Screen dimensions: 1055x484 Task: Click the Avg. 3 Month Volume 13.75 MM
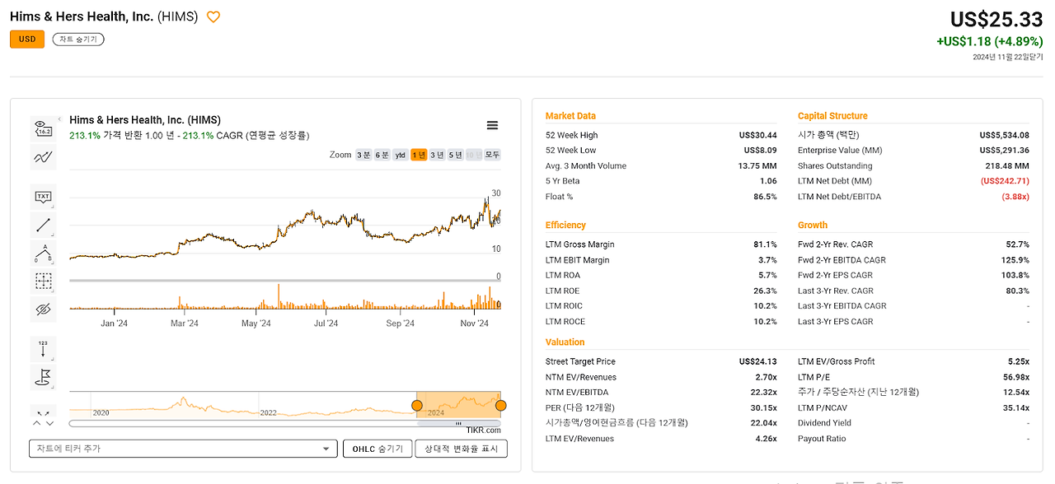758,166
